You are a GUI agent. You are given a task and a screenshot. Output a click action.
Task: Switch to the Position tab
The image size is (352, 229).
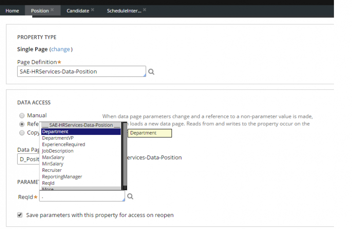[x=40, y=11]
